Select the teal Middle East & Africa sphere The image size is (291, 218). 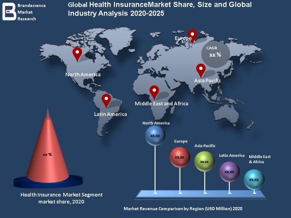point(254,179)
